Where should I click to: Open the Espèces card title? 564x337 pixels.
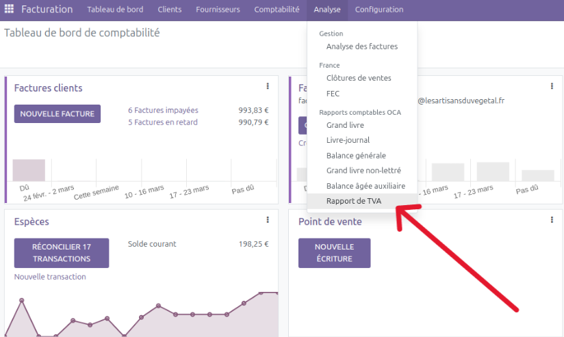pyautogui.click(x=31, y=221)
